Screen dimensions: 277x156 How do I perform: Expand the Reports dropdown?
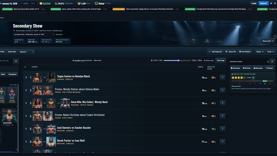(x=26, y=52)
